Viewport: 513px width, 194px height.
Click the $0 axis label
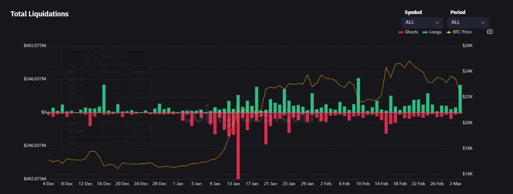43,112
